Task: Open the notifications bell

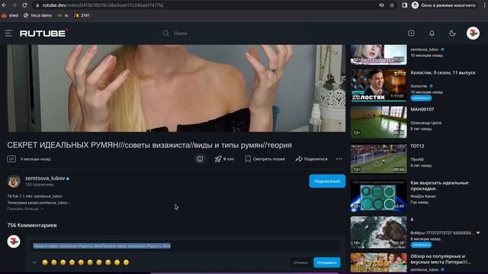Action: click(x=432, y=33)
